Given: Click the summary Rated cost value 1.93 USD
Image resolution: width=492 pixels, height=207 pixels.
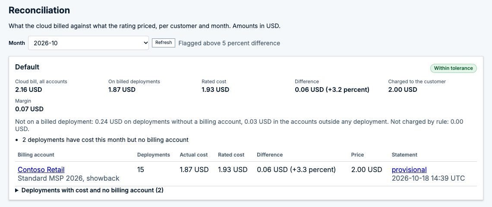Looking at the screenshot, I should click(x=215, y=90).
